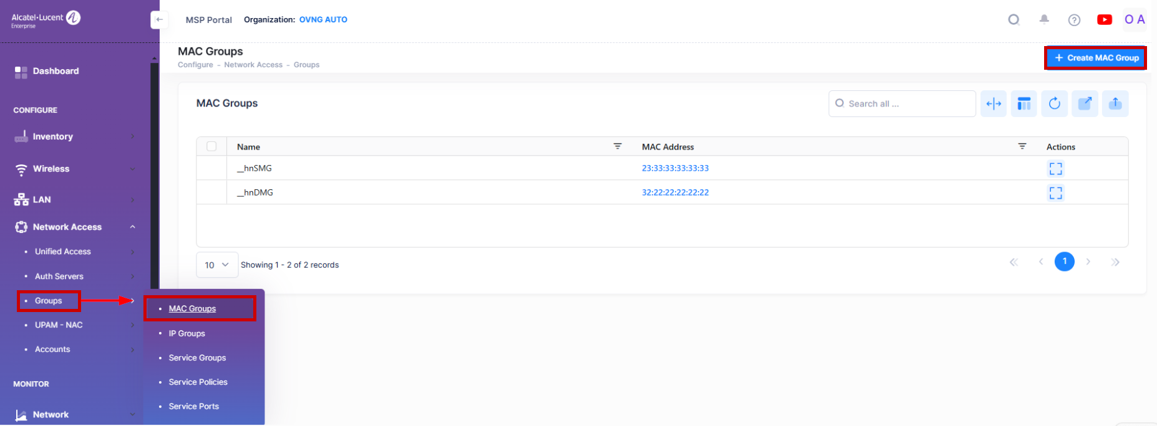Select Service Policies from the submenu
This screenshot has width=1157, height=426.
(x=198, y=382)
